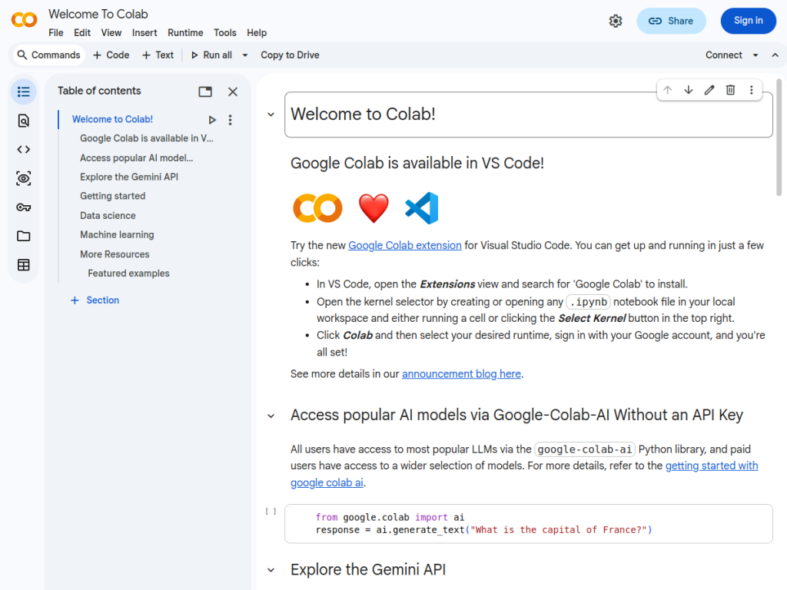Image resolution: width=787 pixels, height=590 pixels.
Task: Add a Code cell
Action: tap(111, 55)
